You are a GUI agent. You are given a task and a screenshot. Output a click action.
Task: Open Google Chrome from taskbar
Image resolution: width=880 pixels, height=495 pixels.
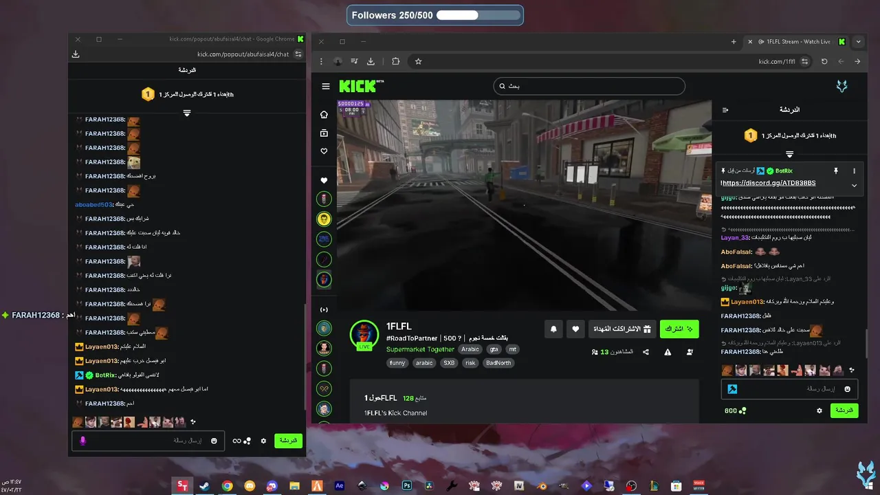[x=227, y=485]
